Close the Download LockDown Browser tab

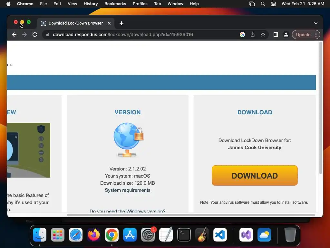coord(109,23)
